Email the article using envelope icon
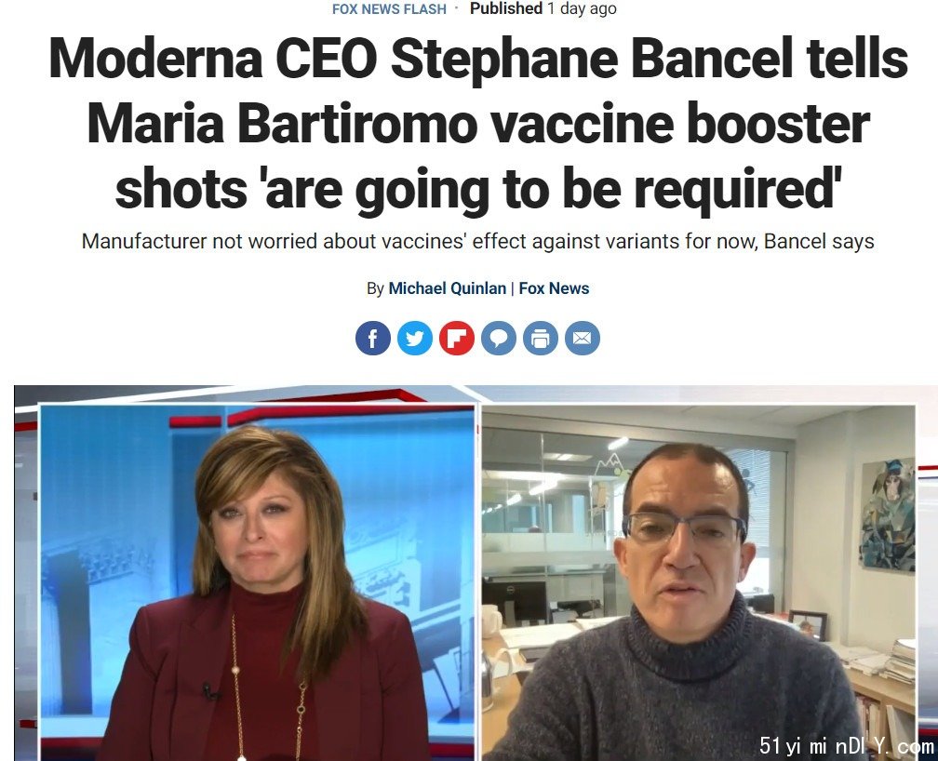938x761 pixels. pyautogui.click(x=583, y=338)
